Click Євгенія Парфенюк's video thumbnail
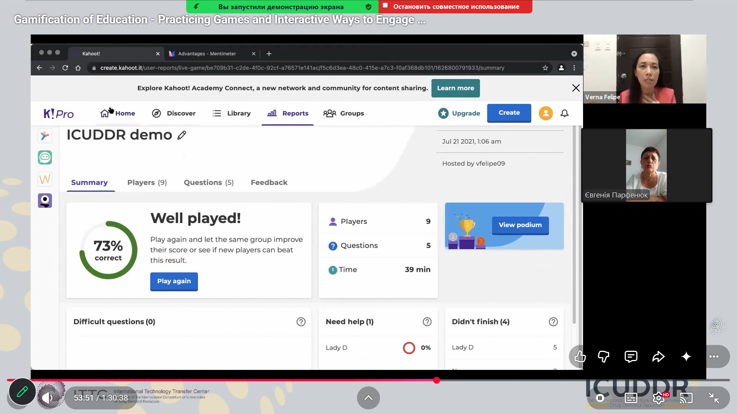737x414 pixels. pos(647,165)
